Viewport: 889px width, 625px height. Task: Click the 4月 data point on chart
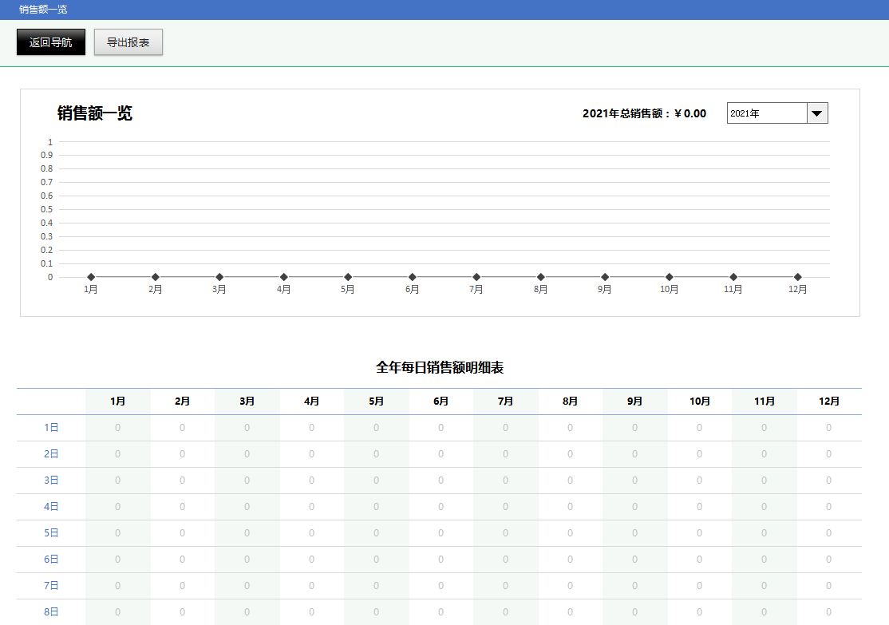coord(283,277)
